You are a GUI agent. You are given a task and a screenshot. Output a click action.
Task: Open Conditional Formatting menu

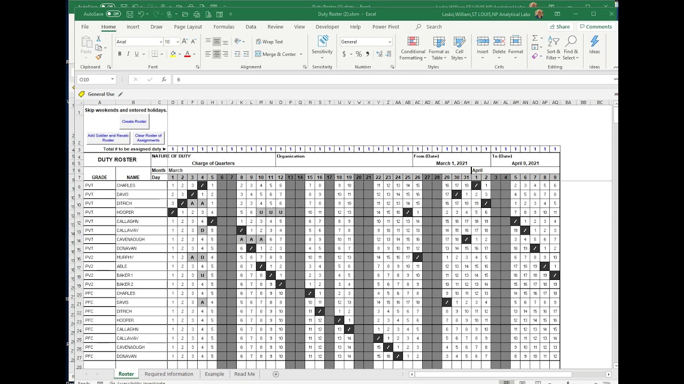(x=413, y=49)
